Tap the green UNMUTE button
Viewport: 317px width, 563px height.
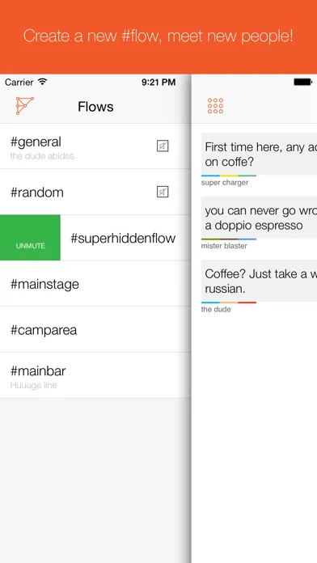(x=30, y=238)
